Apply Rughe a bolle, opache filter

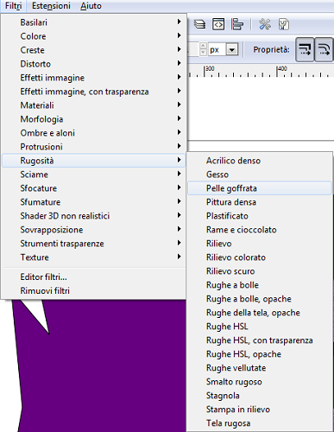click(260, 299)
